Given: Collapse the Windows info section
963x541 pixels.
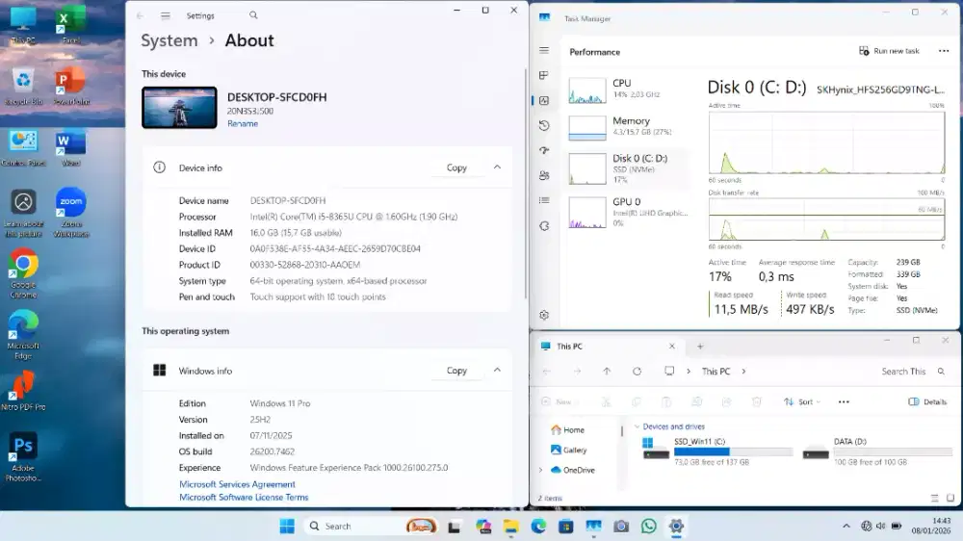Looking at the screenshot, I should pos(497,371).
